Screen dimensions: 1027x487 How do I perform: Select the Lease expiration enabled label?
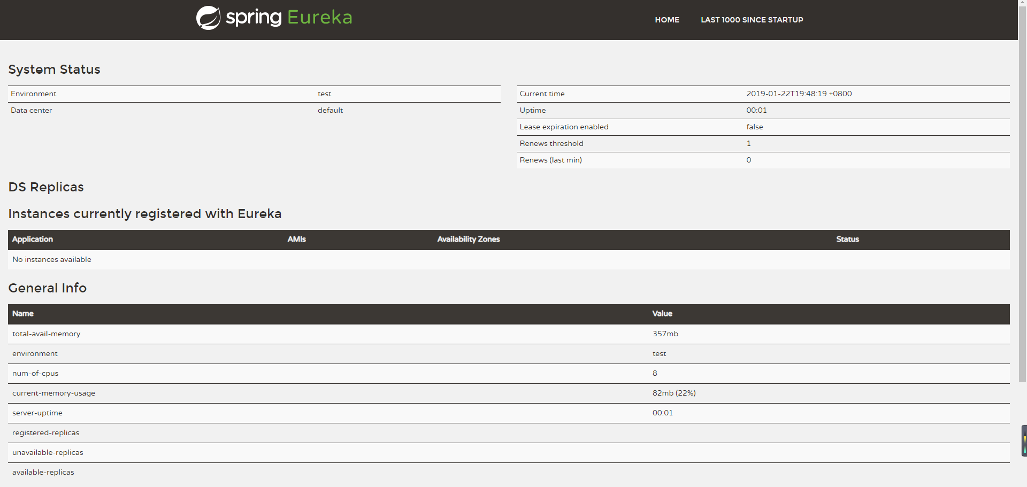click(564, 127)
